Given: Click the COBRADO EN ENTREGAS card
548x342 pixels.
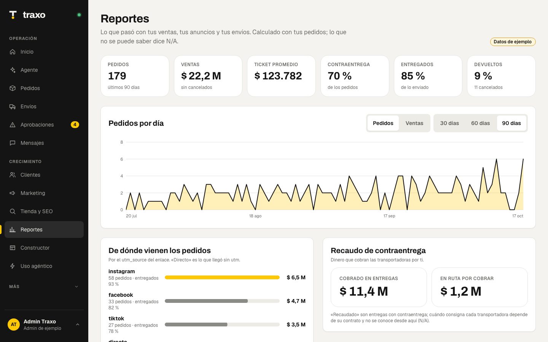Looking at the screenshot, I should [x=379, y=287].
